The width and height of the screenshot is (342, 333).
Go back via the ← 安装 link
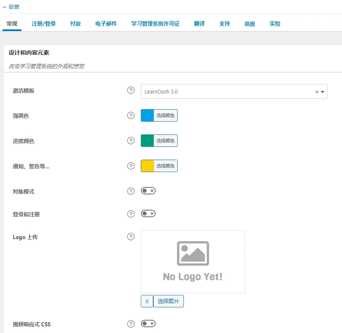(12, 7)
